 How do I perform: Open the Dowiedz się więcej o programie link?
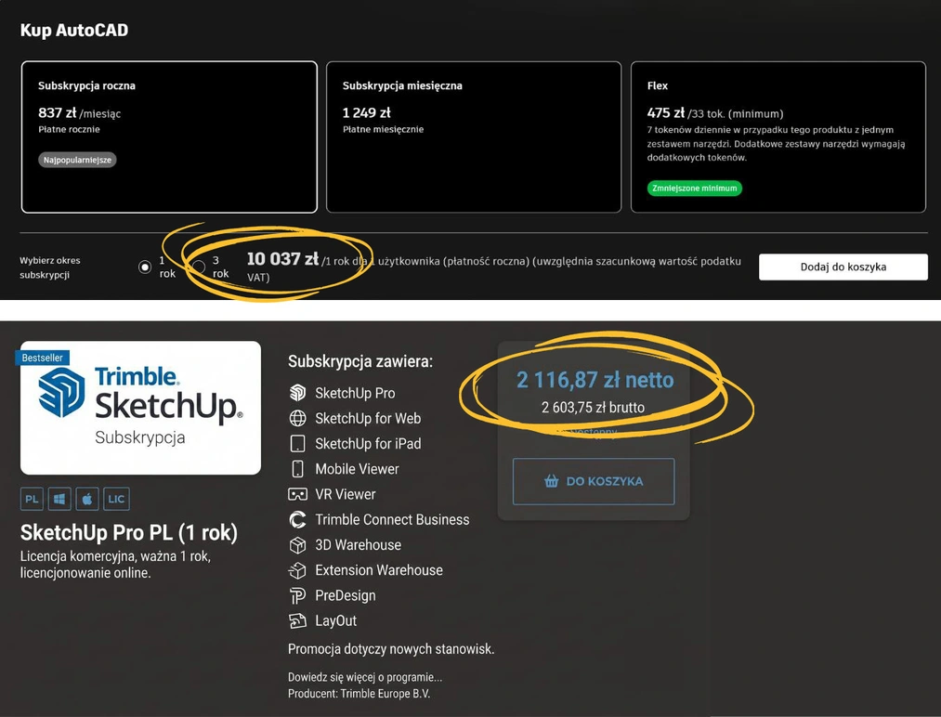pyautogui.click(x=365, y=677)
